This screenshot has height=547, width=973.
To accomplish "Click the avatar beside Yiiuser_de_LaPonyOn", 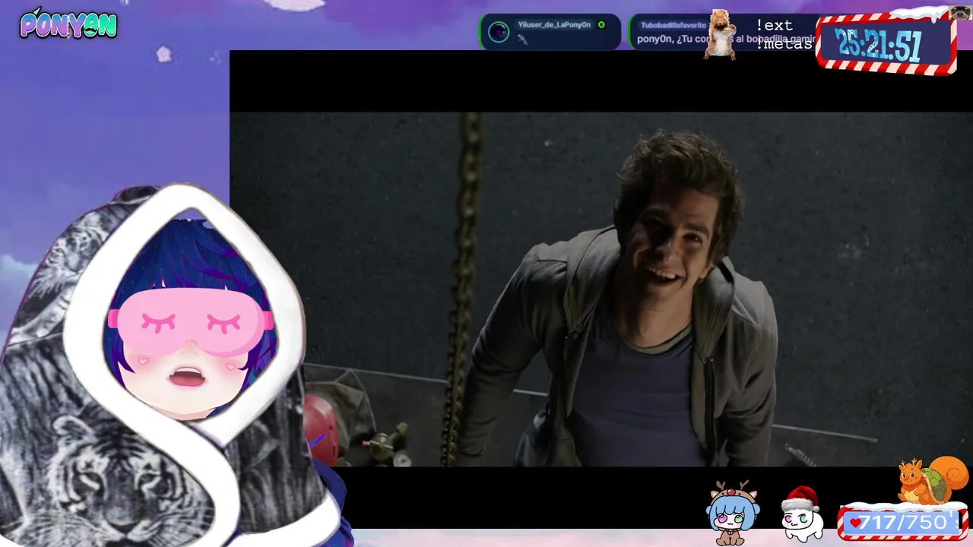I will (x=499, y=32).
